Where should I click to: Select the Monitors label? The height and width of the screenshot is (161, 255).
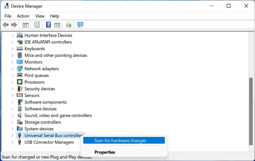tap(33, 62)
